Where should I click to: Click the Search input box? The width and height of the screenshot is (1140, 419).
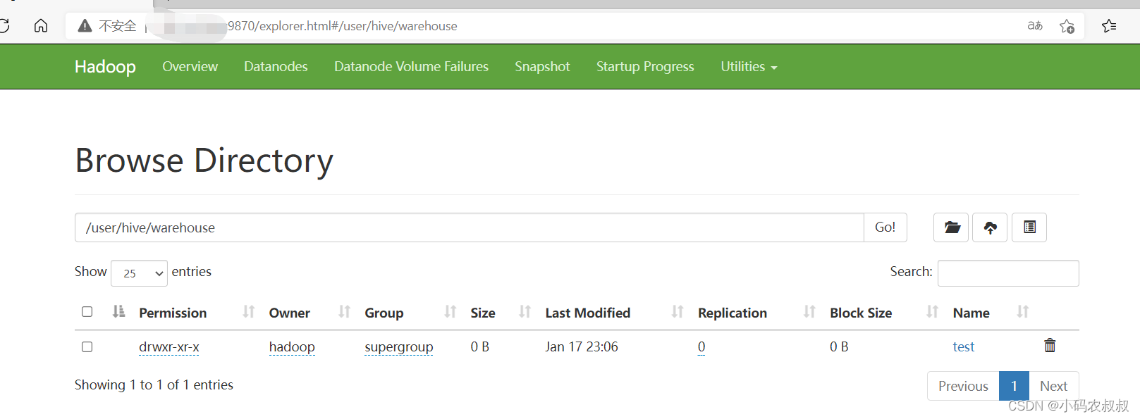(x=1008, y=273)
